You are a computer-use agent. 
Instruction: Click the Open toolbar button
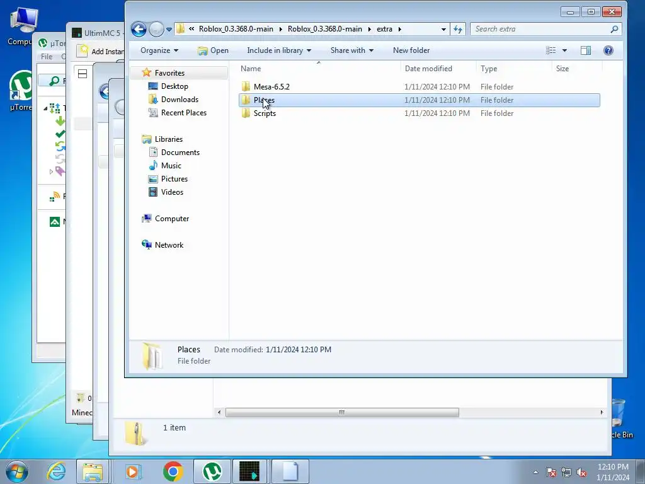pos(213,50)
